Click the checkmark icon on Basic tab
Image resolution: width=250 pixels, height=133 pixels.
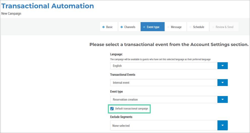pyautogui.click(x=104, y=27)
